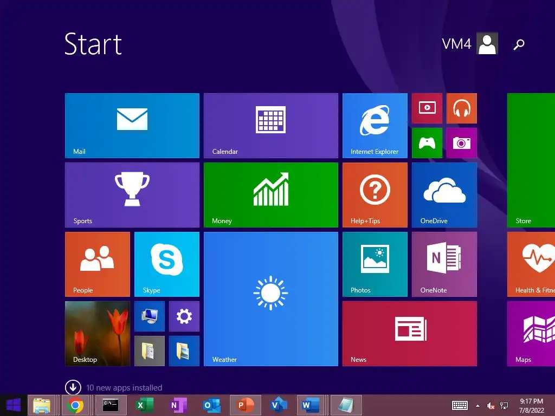This screenshot has height=416, width=555.
Task: Show hidden tray icons arrow
Action: coord(478,406)
